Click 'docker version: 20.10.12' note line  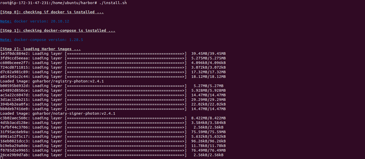[41, 21]
